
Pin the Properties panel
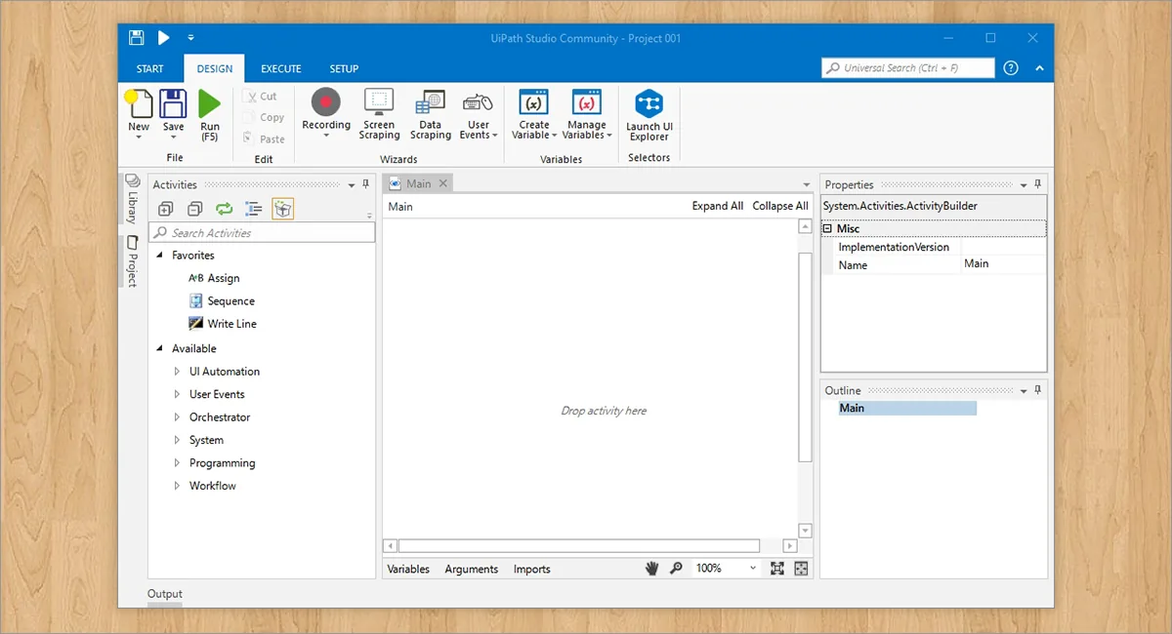(1038, 184)
